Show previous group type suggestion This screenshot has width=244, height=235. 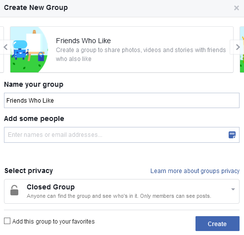6,47
